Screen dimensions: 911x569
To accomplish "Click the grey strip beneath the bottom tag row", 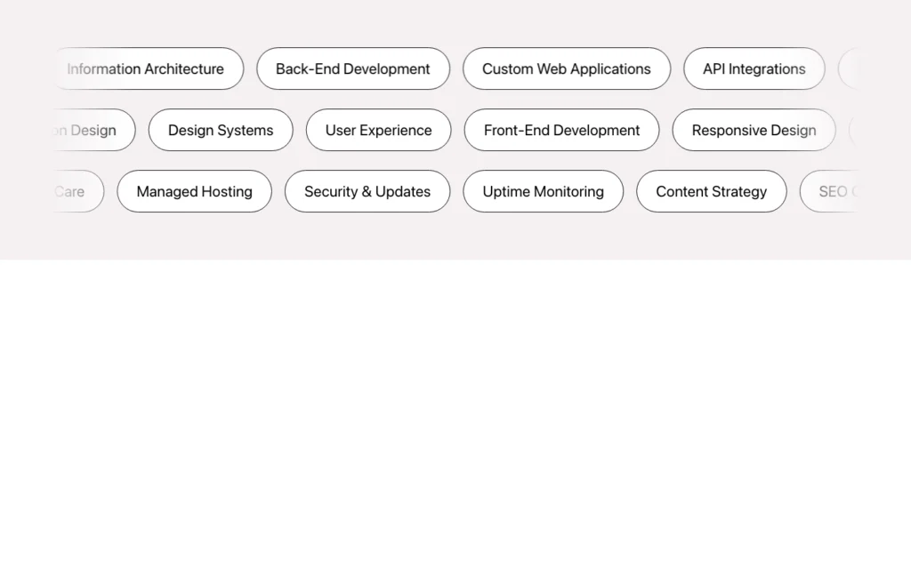I will coord(455,237).
